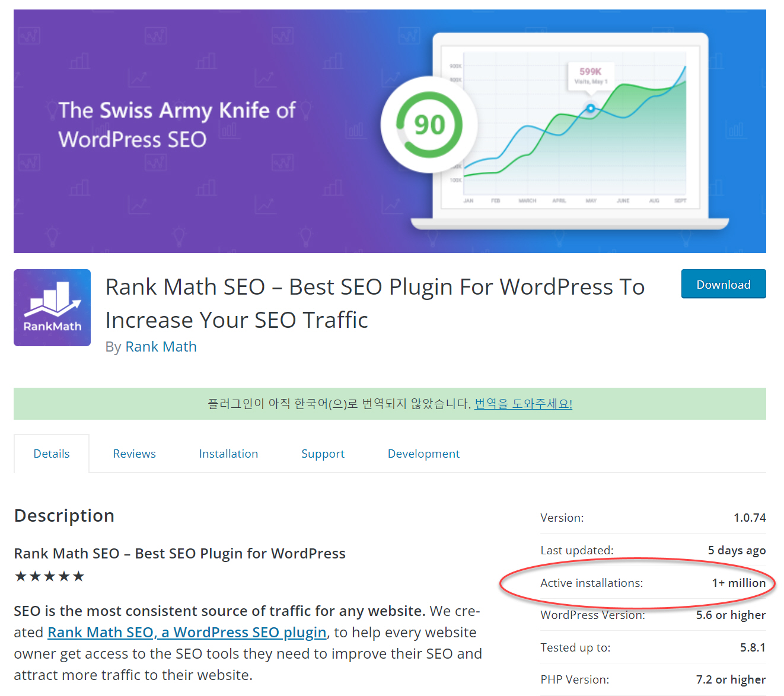Click the version value 1.0.74

tap(750, 518)
